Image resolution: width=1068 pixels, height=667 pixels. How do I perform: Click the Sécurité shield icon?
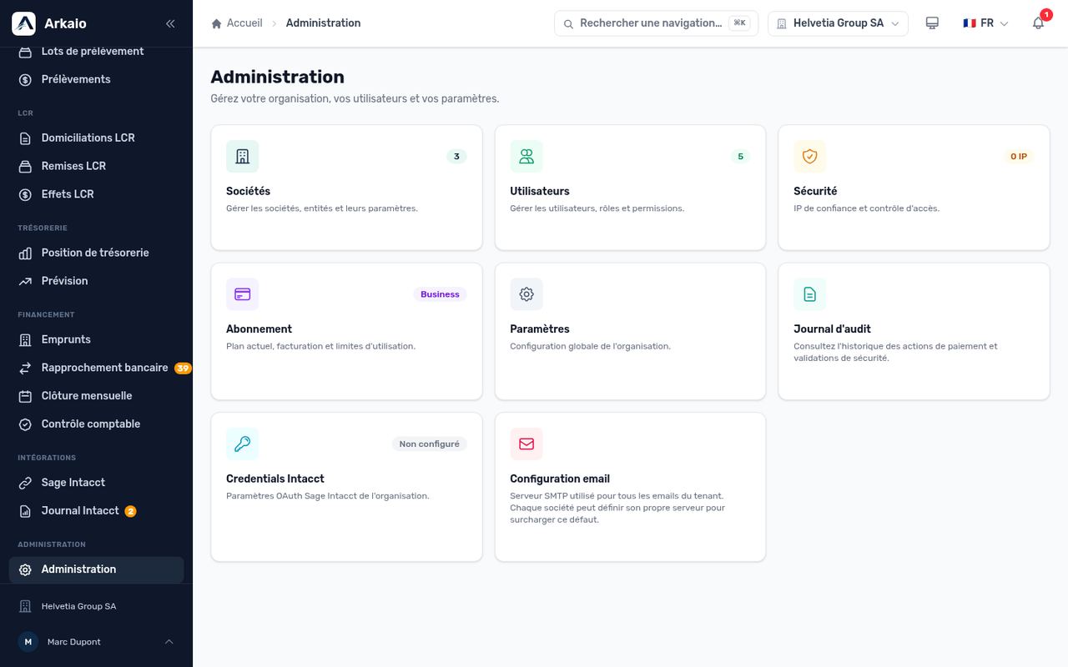pos(809,156)
